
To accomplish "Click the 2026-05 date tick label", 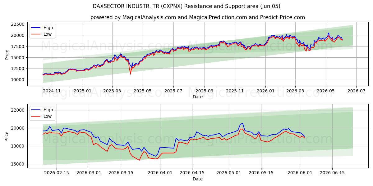I will pyautogui.click(x=326, y=91).
